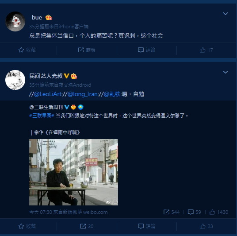
Task: Open 民间艺人光叔 profile avatar
Action: pyautogui.click(x=15, y=80)
